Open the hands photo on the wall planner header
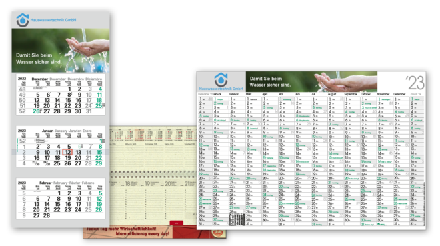 click(311, 81)
